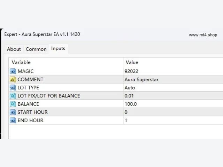Image resolution: width=223 pixels, height=167 pixels.
Task: Edit the END HOUR value 1
Action: click(x=126, y=120)
